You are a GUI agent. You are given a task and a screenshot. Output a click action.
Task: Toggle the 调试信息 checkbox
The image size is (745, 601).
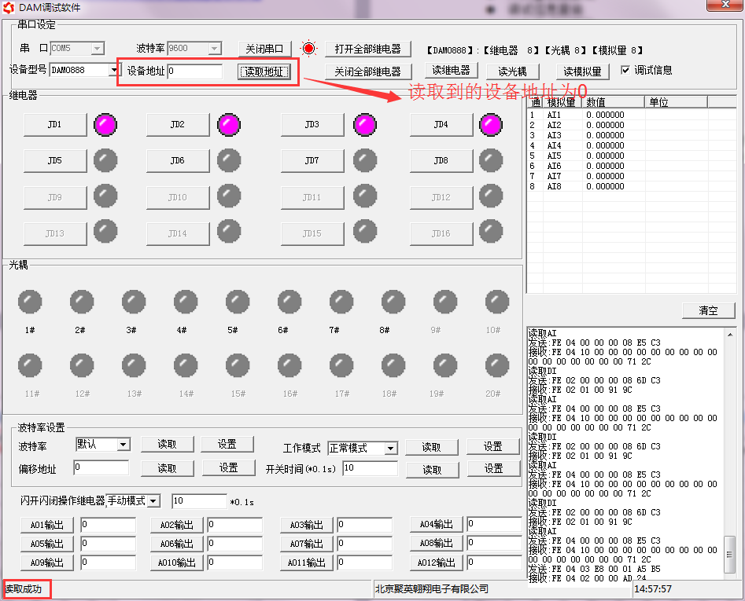(625, 70)
